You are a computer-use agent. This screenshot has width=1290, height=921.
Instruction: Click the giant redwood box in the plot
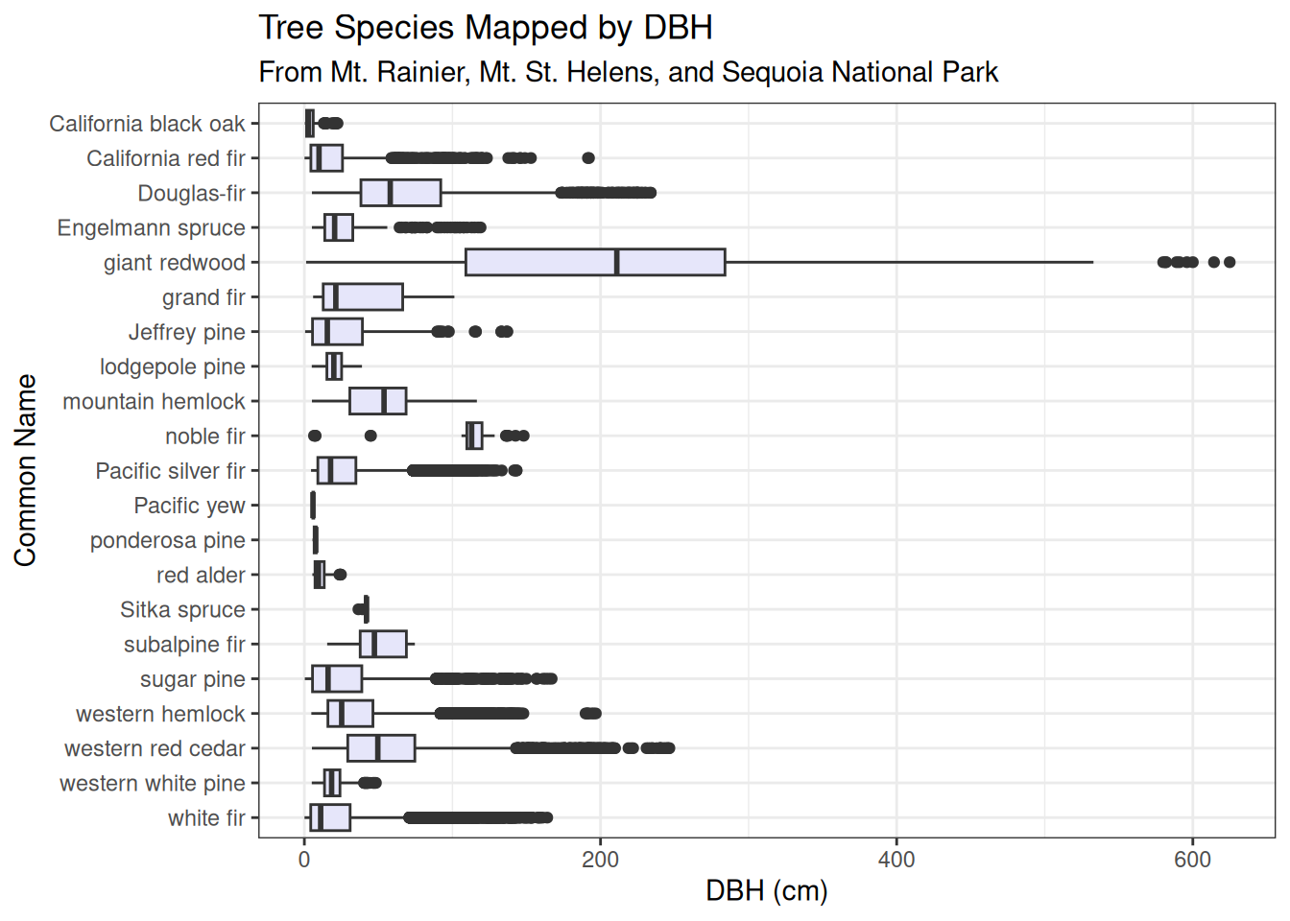point(595,262)
